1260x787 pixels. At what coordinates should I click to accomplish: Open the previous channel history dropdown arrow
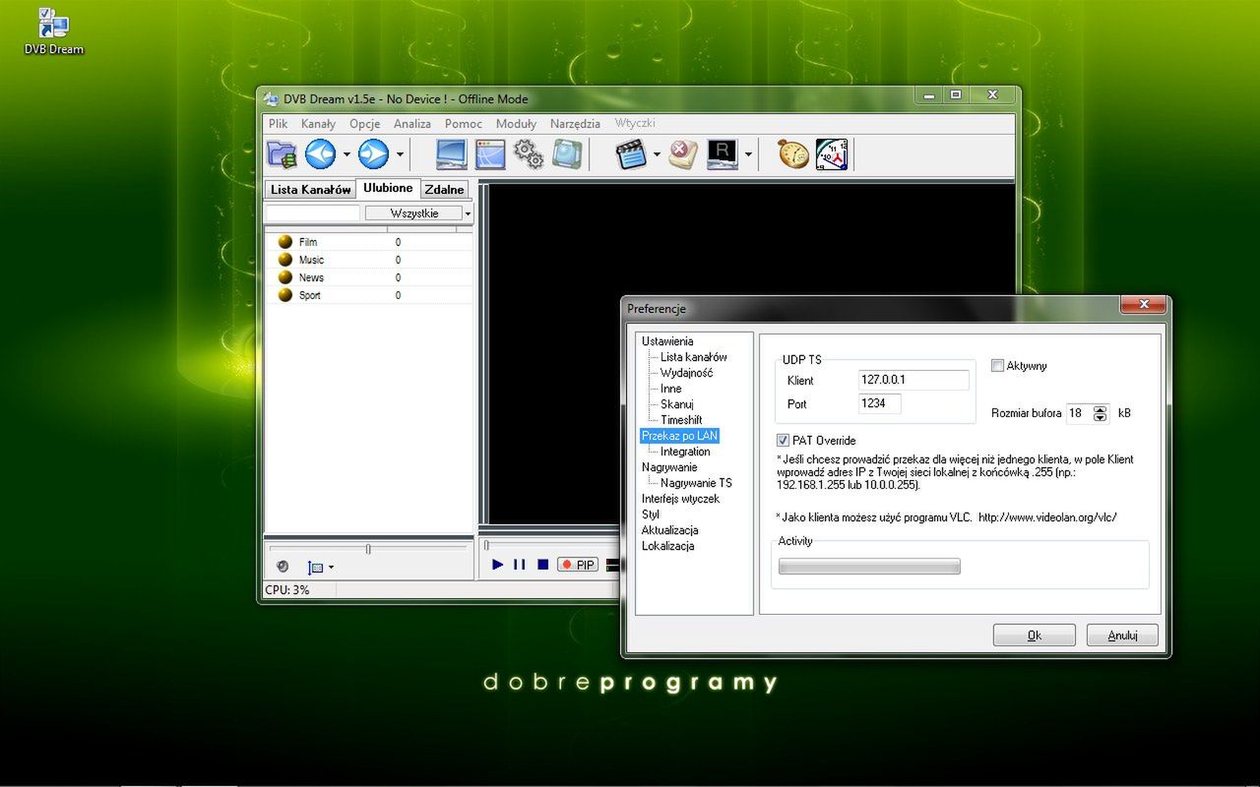[x=346, y=154]
